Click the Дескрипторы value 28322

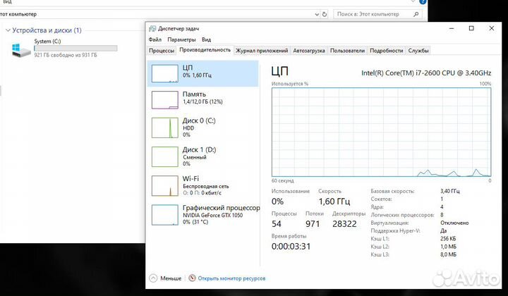click(344, 224)
